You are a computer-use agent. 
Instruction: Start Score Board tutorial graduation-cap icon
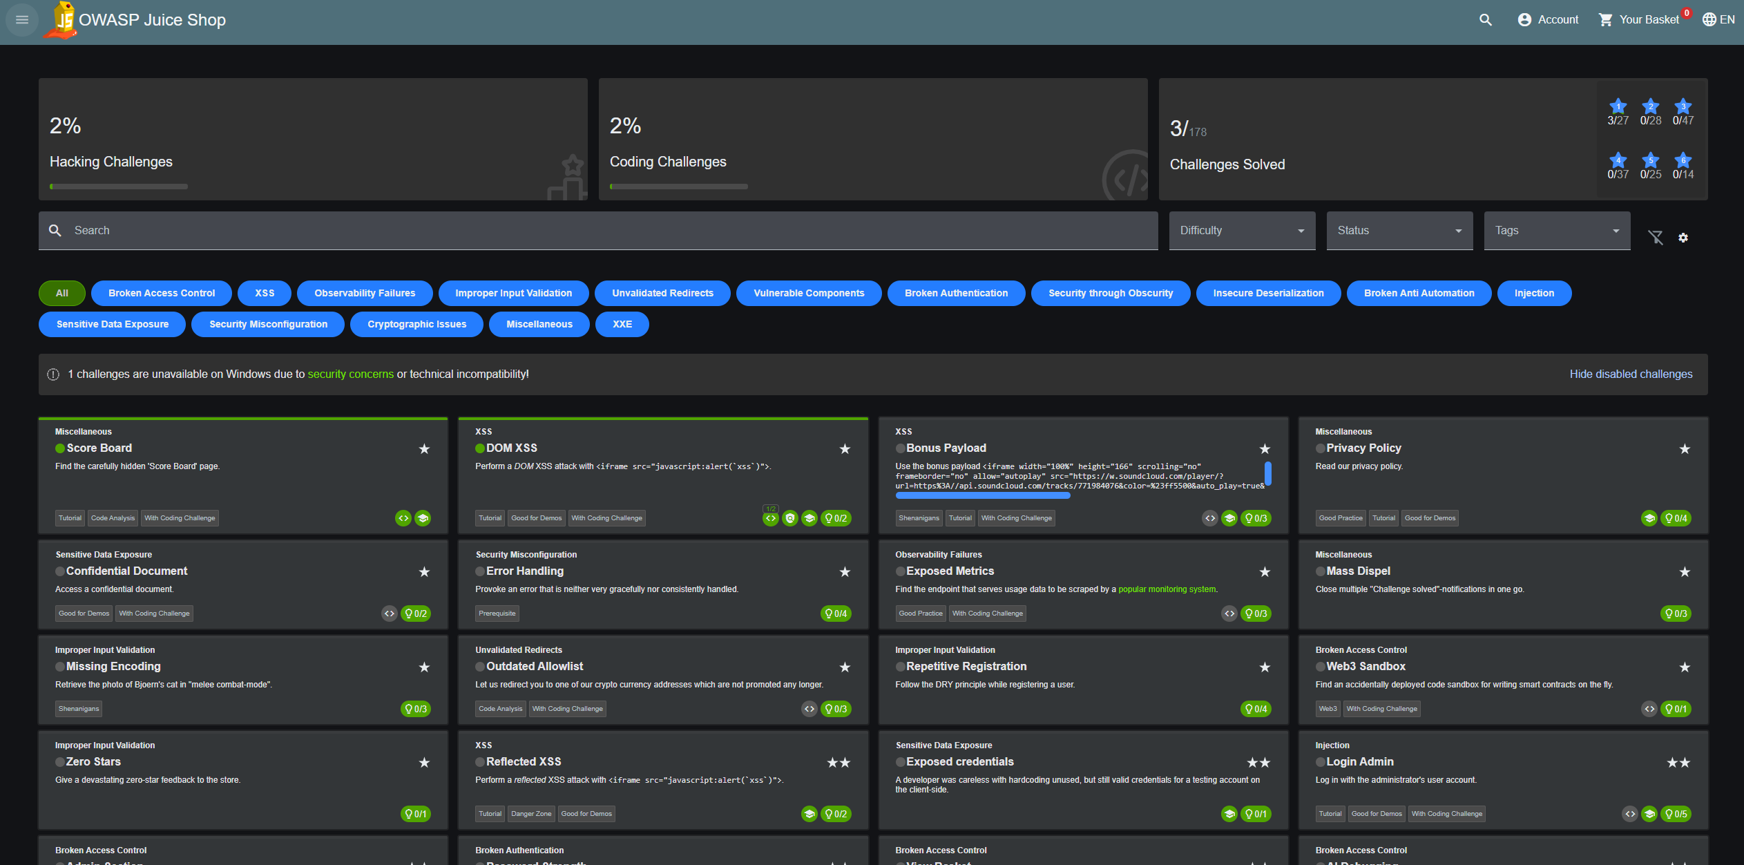pos(423,518)
